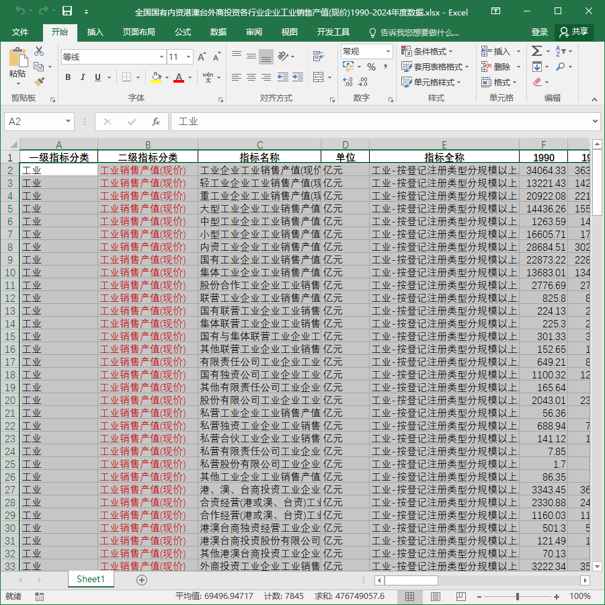Open the font size dropdown

pos(188,57)
